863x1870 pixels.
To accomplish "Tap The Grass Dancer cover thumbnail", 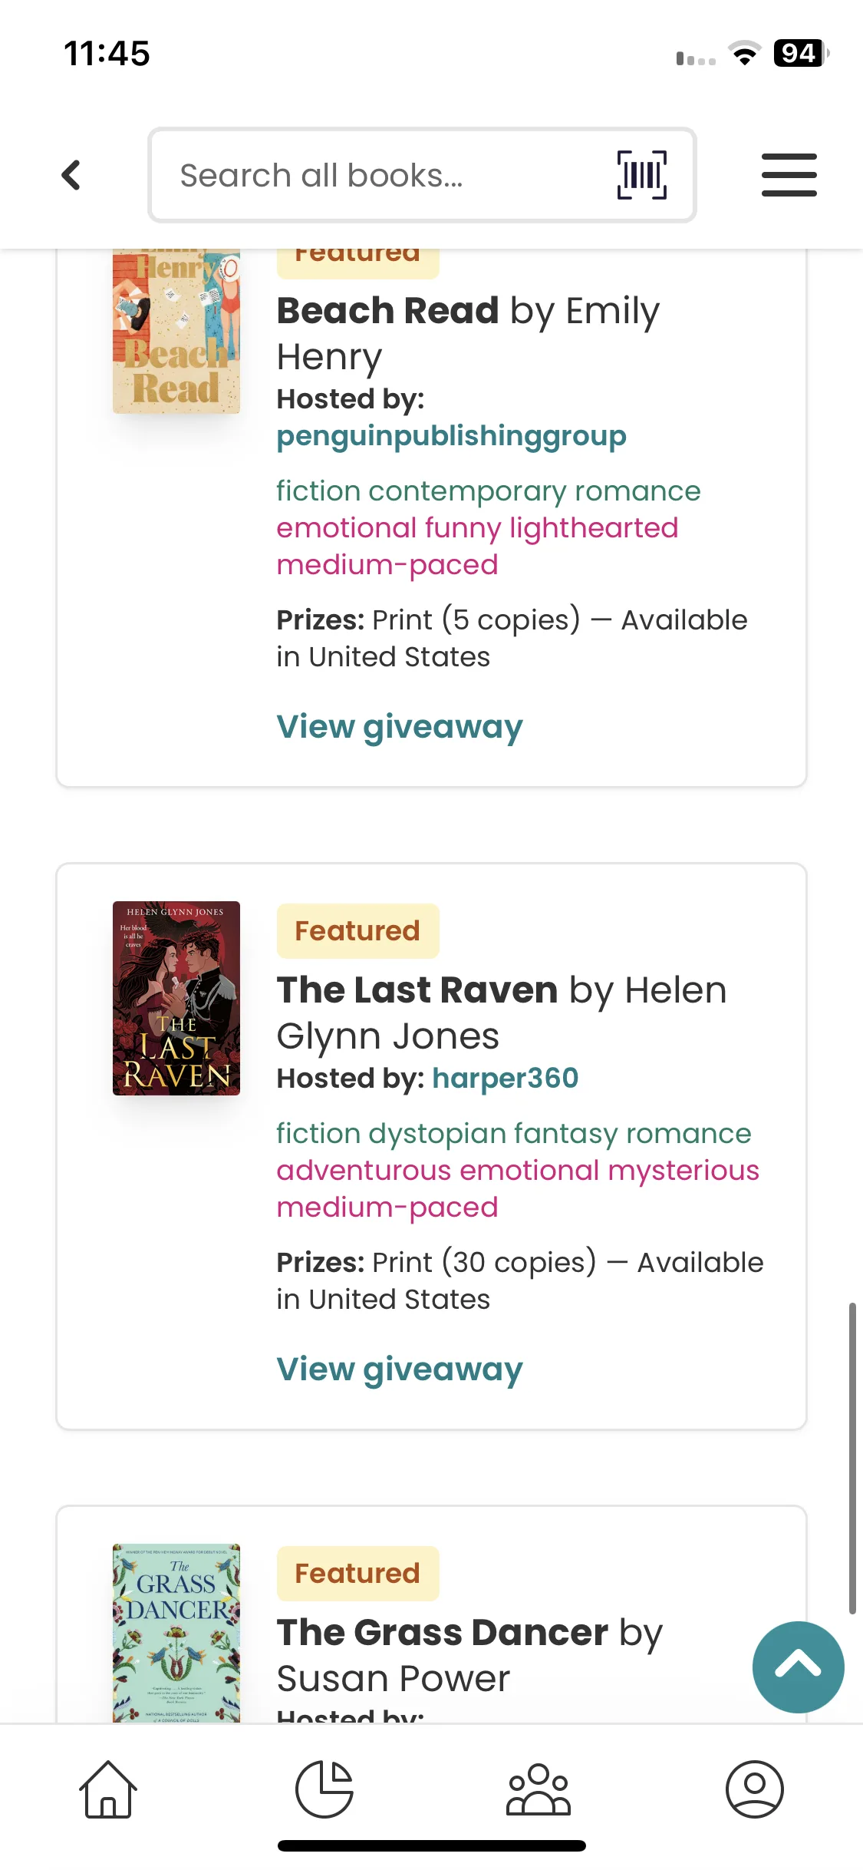I will click(x=176, y=1632).
